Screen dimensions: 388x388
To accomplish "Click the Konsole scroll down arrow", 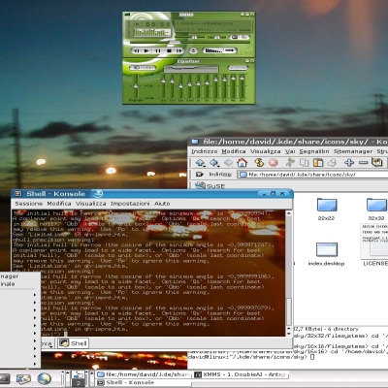I will (x=289, y=333).
